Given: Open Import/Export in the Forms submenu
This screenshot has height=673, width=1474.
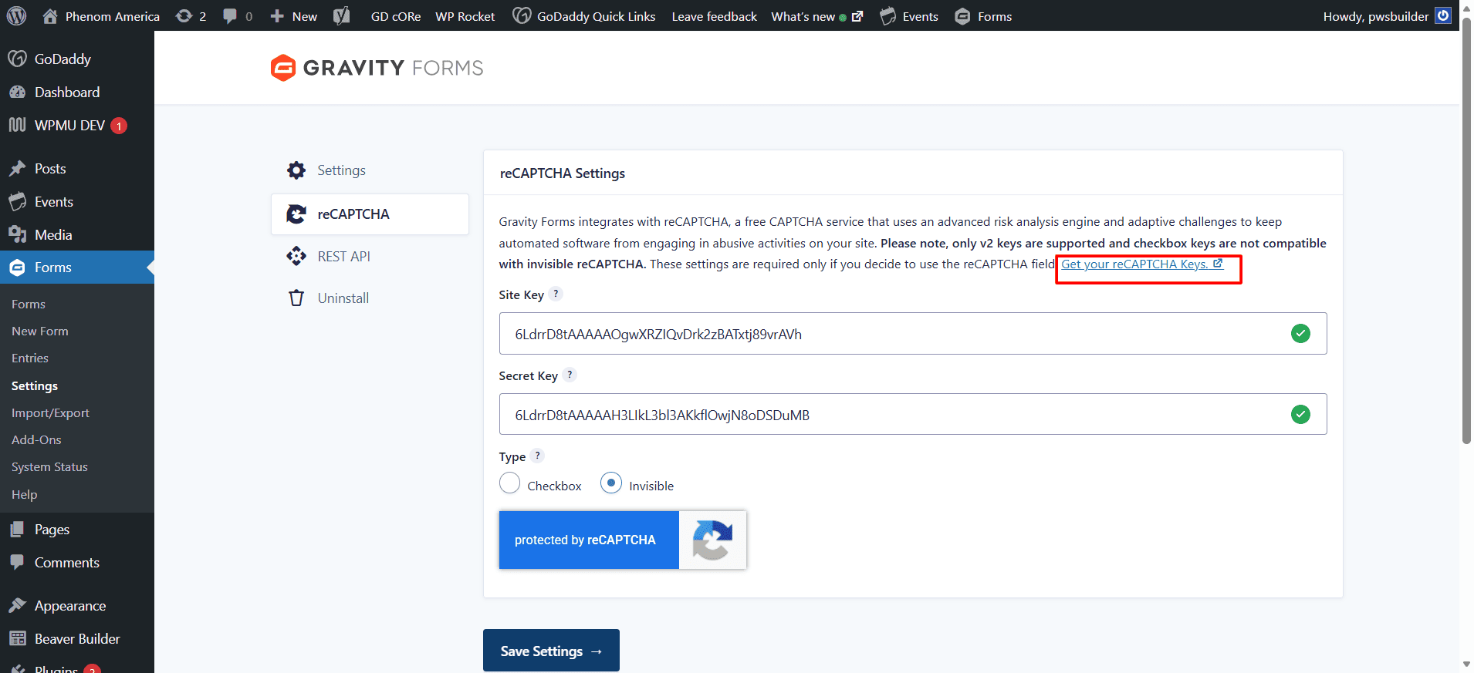Looking at the screenshot, I should point(50,412).
